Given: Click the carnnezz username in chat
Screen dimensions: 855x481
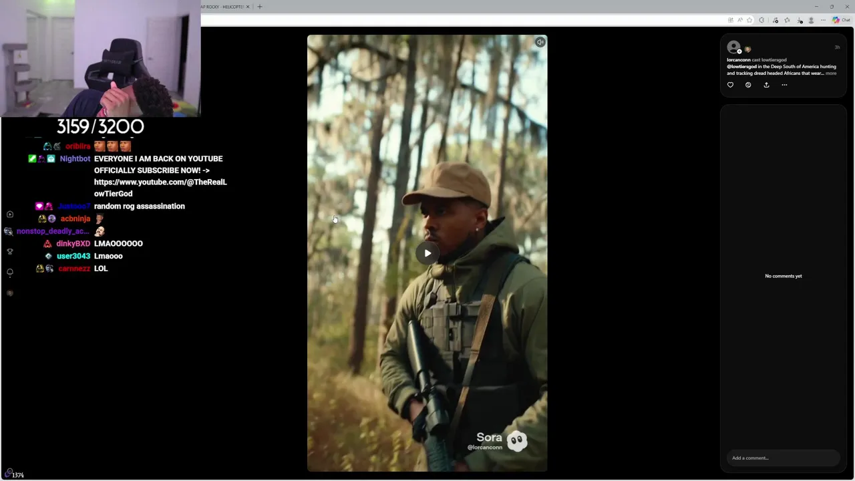Looking at the screenshot, I should click(x=74, y=269).
